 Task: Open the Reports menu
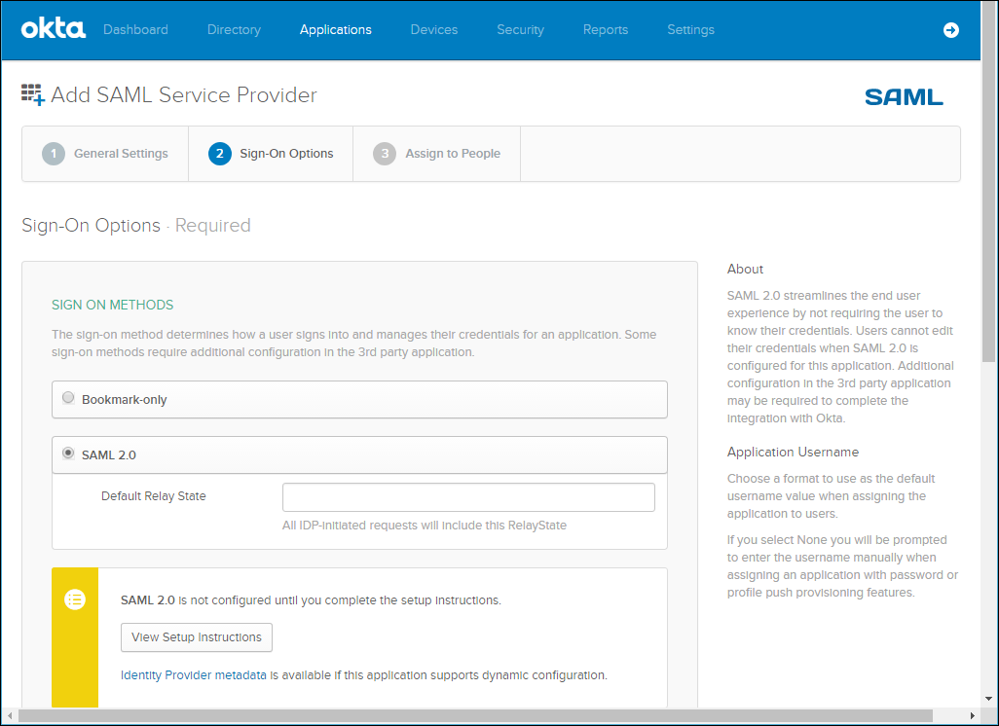[606, 30]
